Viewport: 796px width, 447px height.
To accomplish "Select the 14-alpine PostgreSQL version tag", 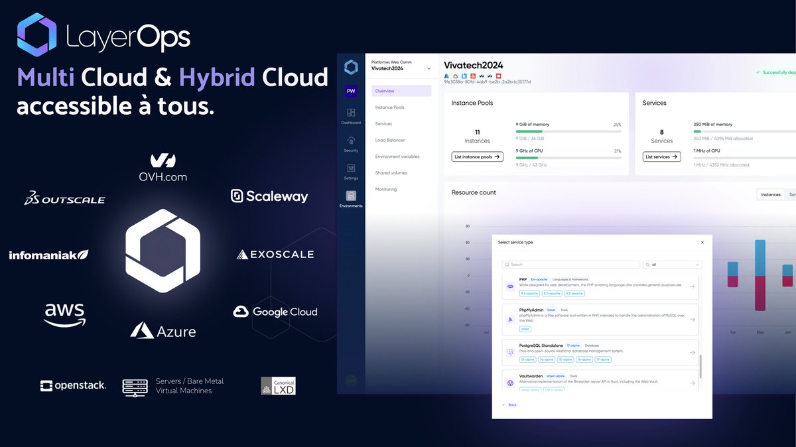I will [547, 359].
